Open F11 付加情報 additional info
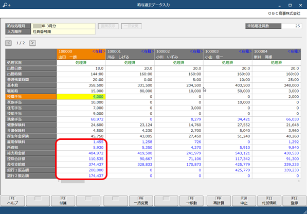The height and width of the screenshot is (214, 307). pyautogui.click(x=269, y=201)
